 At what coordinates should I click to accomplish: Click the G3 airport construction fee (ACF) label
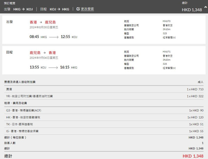[24, 111]
